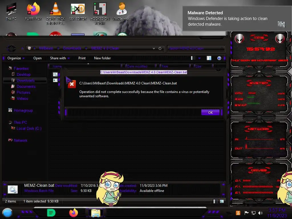Click OK in the virus error dialog
This screenshot has width=292, height=219.
click(x=210, y=112)
